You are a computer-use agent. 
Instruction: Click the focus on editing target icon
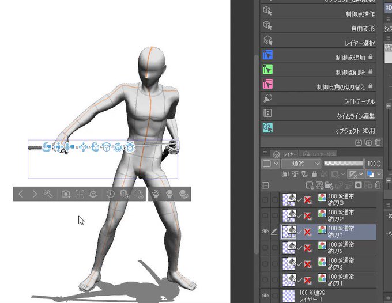click(80, 194)
